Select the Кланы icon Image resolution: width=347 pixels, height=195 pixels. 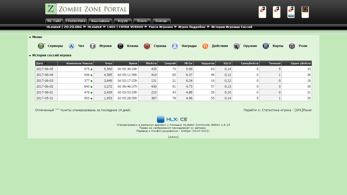121,46
